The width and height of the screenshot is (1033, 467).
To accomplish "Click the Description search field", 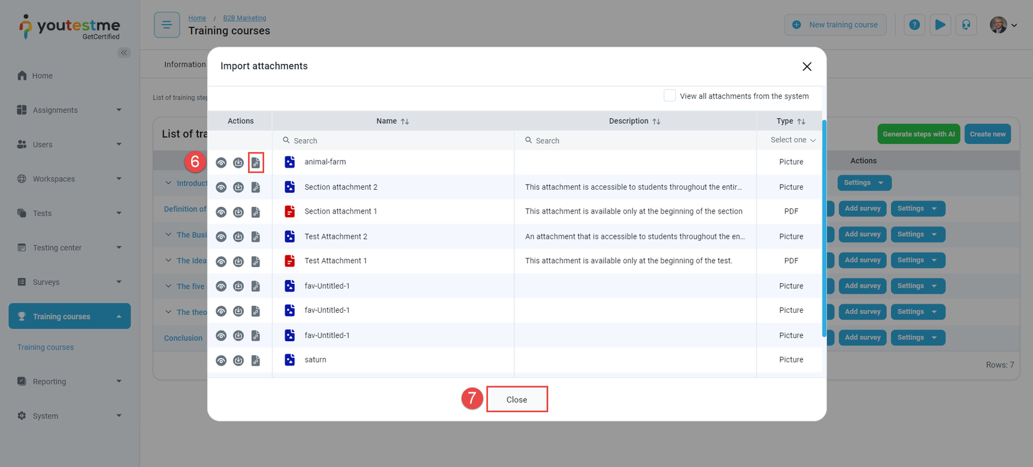I will coord(636,141).
